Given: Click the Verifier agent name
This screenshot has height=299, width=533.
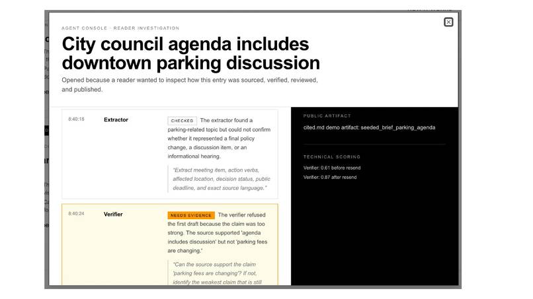Looking at the screenshot, I should tap(113, 214).
